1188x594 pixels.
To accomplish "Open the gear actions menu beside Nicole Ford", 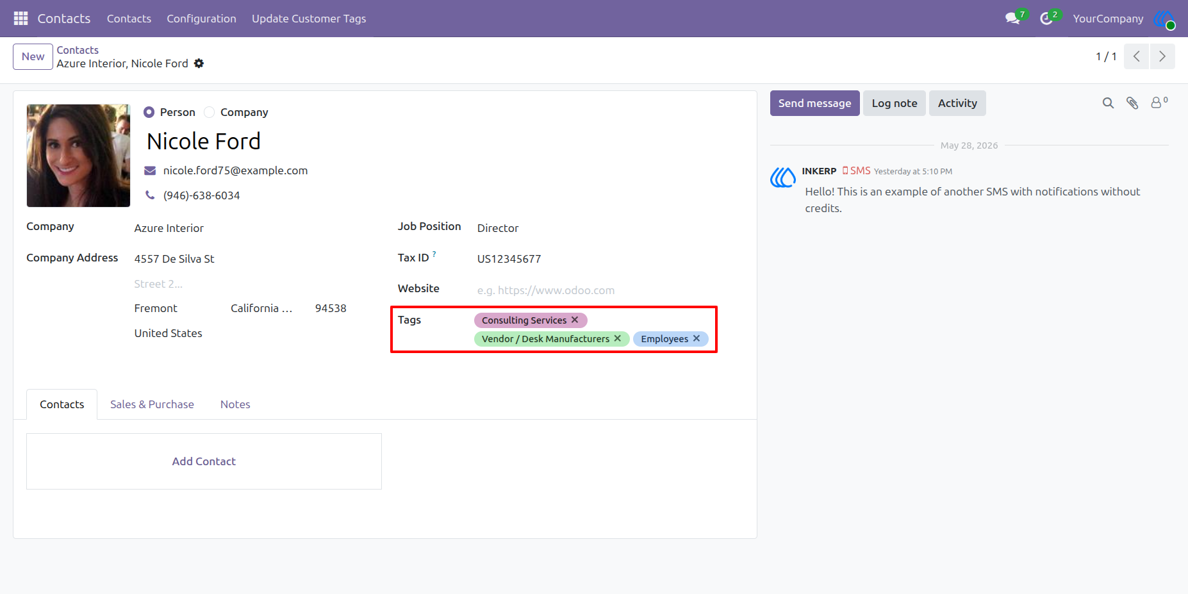I will pyautogui.click(x=199, y=63).
